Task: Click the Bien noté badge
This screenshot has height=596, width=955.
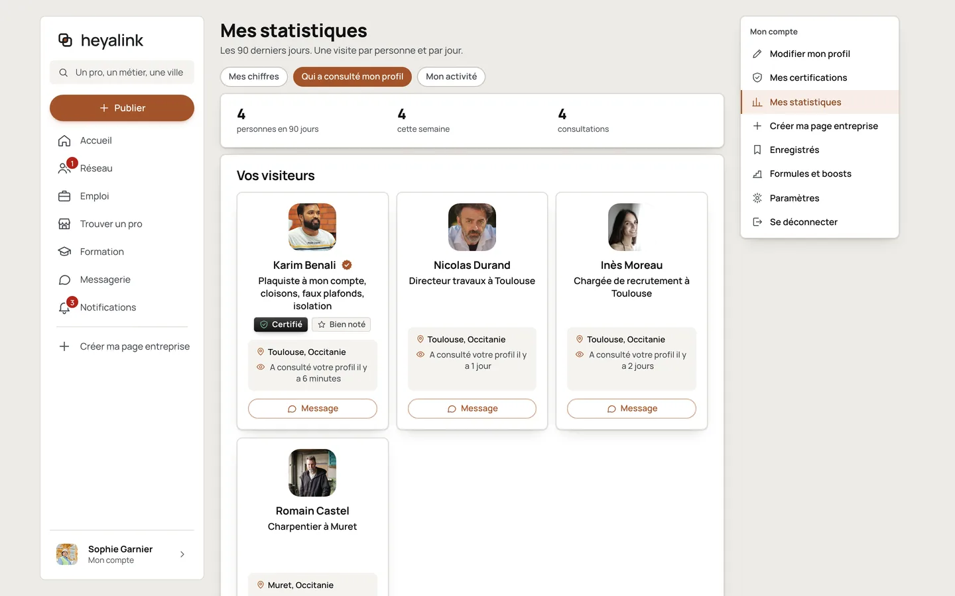Action: (x=341, y=324)
